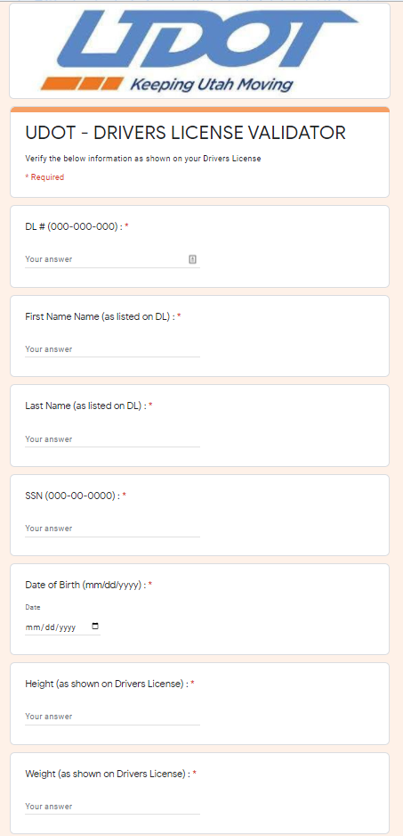Select the Last Name answer input
Viewport: 403px width, 836px height.
coord(112,439)
